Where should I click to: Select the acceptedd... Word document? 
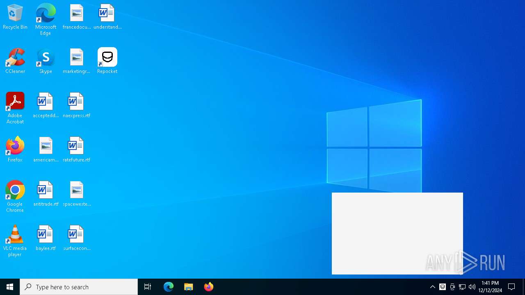pos(46,106)
